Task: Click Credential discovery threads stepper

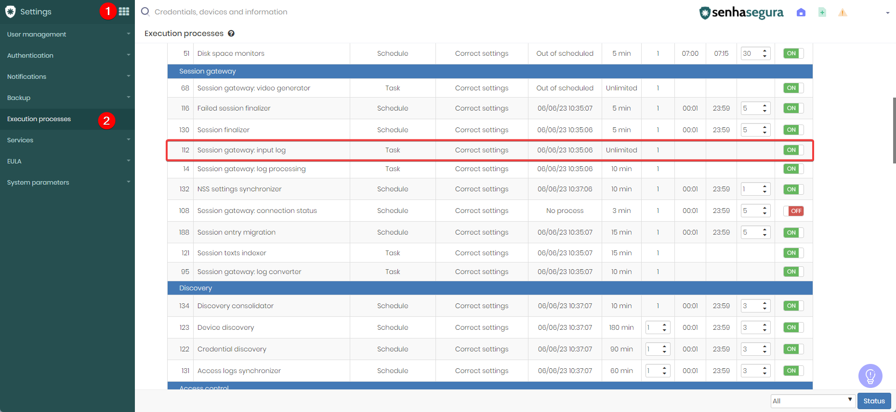Action: (658, 349)
